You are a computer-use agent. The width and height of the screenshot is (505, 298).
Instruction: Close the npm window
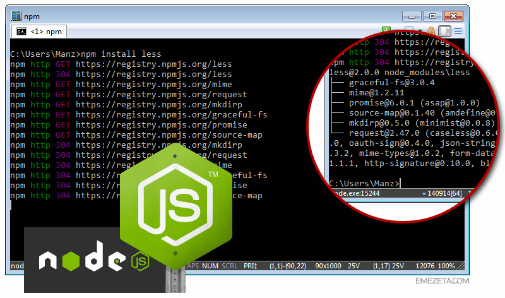453,16
